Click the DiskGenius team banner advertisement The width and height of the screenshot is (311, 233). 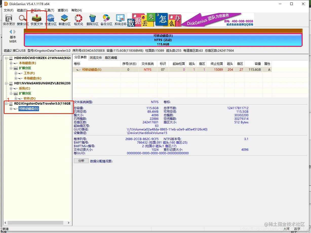tap(190, 20)
